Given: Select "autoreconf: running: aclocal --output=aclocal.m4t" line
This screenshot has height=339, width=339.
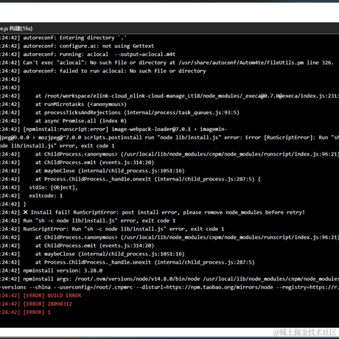Looking at the screenshot, I should pos(88,55).
